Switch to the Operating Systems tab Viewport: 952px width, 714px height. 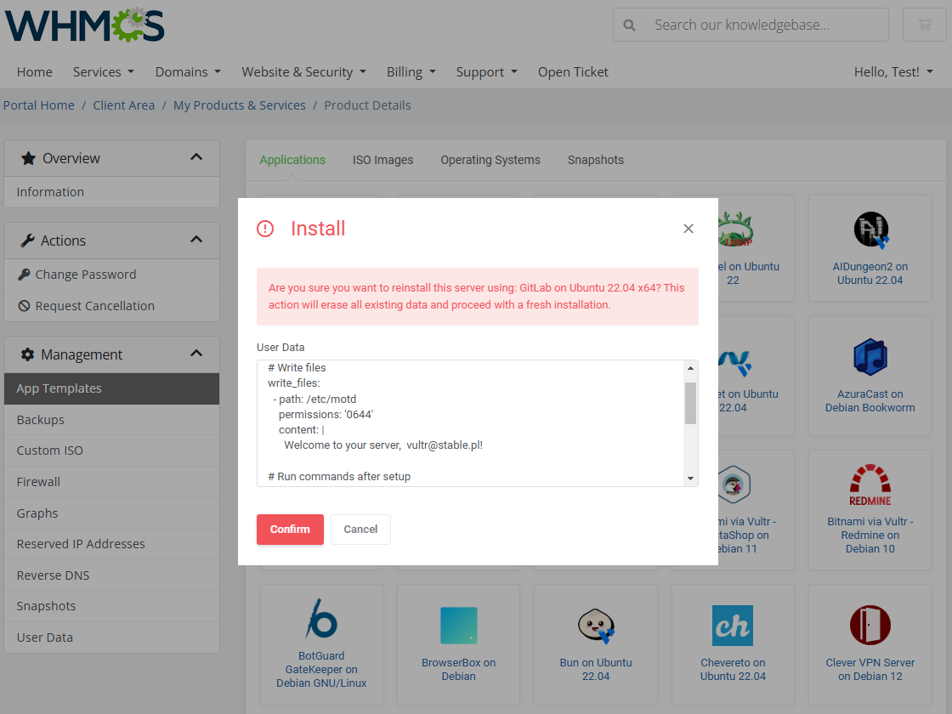coord(490,160)
